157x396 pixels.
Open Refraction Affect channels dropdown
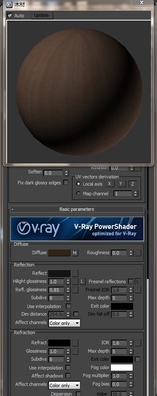pos(64,385)
